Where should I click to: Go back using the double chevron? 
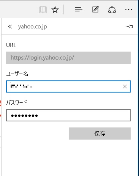pyautogui.click(x=10, y=27)
